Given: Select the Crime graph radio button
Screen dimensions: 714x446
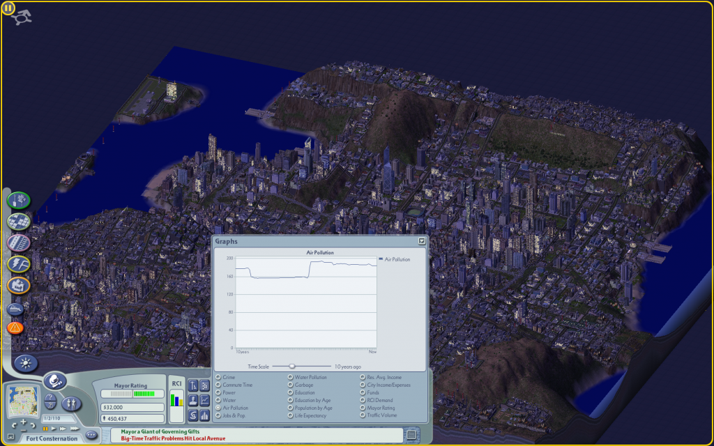Looking at the screenshot, I should [x=218, y=377].
